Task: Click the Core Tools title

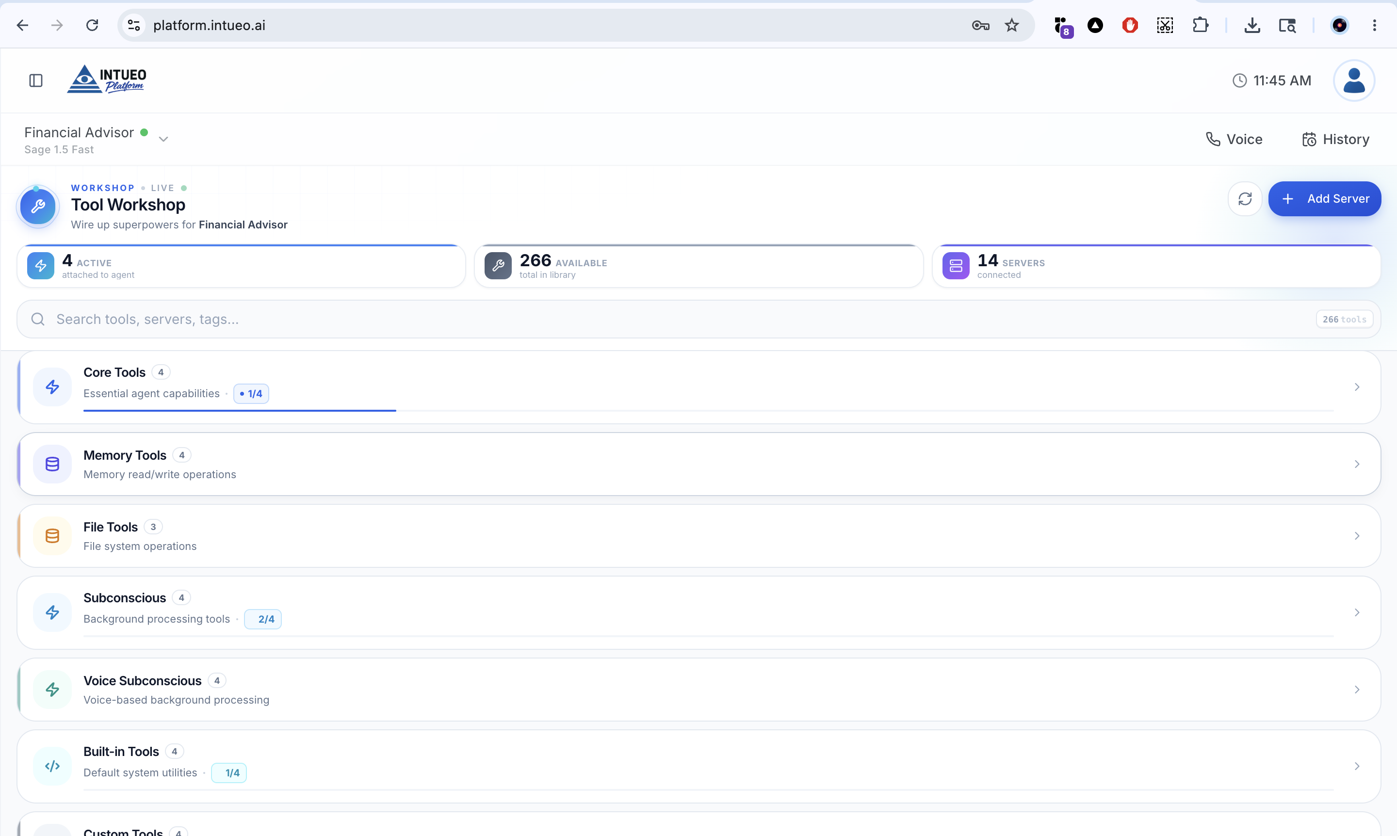Action: (x=114, y=372)
